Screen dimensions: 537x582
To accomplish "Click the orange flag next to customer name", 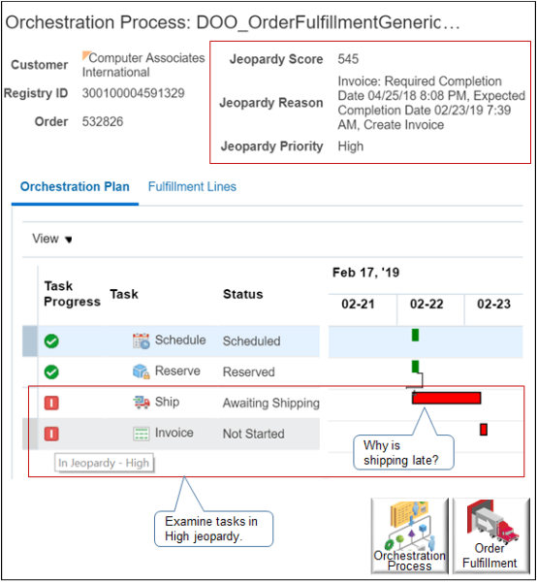I will pyautogui.click(x=86, y=55).
